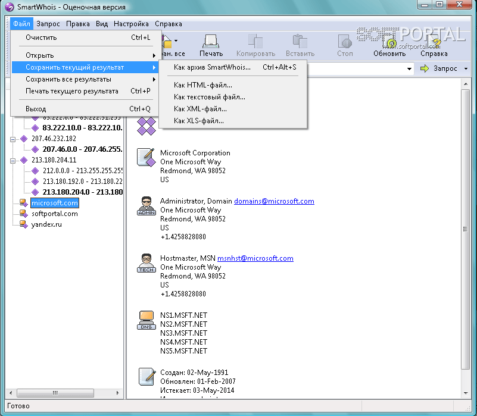Image resolution: width=477 pixels, height=416 pixels.
Task: Choose Очистить from the File menu
Action: tap(85, 37)
